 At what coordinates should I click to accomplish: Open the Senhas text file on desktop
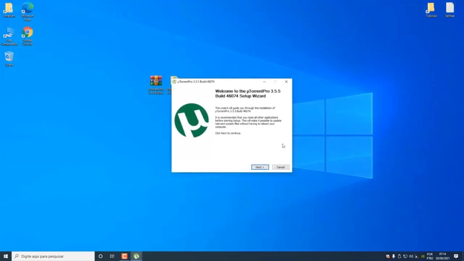[x=450, y=10]
